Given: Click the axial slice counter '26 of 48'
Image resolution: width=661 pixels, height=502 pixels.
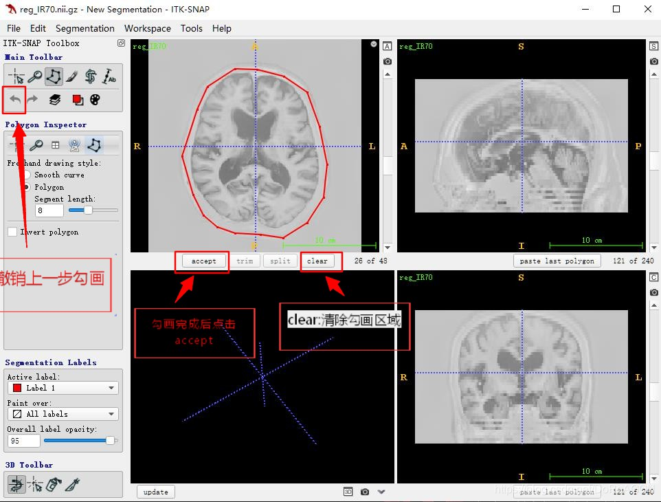Looking at the screenshot, I should pyautogui.click(x=370, y=261).
